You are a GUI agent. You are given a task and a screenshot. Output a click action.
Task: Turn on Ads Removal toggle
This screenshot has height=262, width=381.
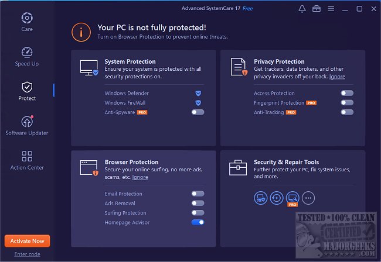(x=198, y=203)
